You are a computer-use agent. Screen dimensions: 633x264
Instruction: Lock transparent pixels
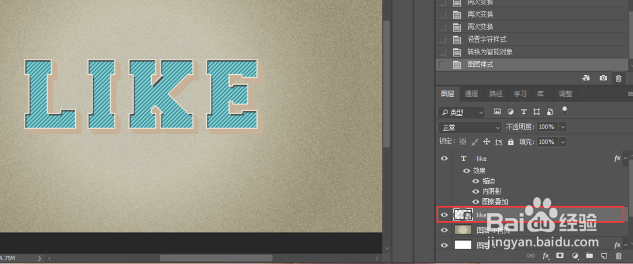pos(463,142)
